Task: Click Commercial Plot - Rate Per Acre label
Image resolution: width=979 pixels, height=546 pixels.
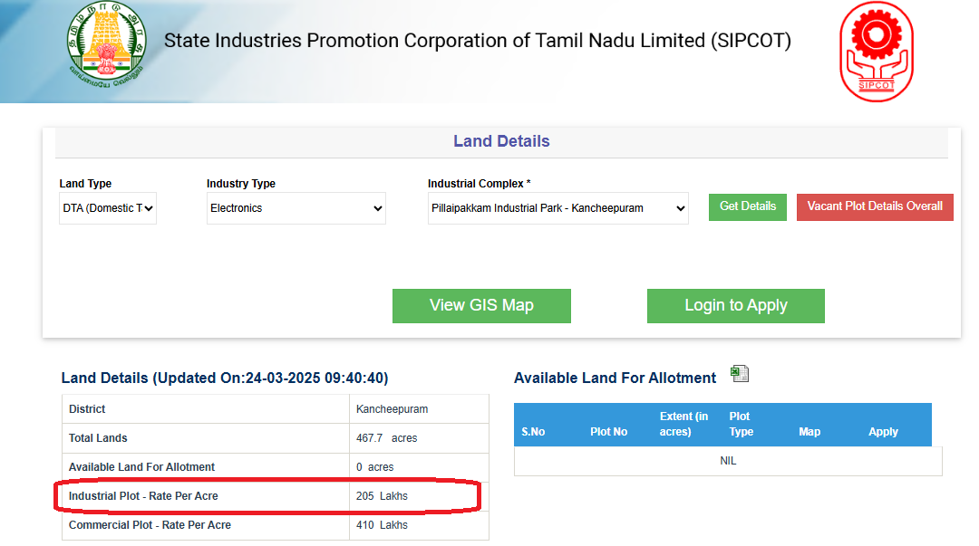Action: pos(150,525)
